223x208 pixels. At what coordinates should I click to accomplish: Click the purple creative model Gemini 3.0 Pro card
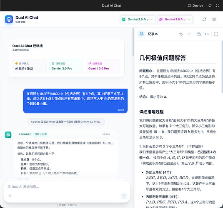click(x=103, y=66)
